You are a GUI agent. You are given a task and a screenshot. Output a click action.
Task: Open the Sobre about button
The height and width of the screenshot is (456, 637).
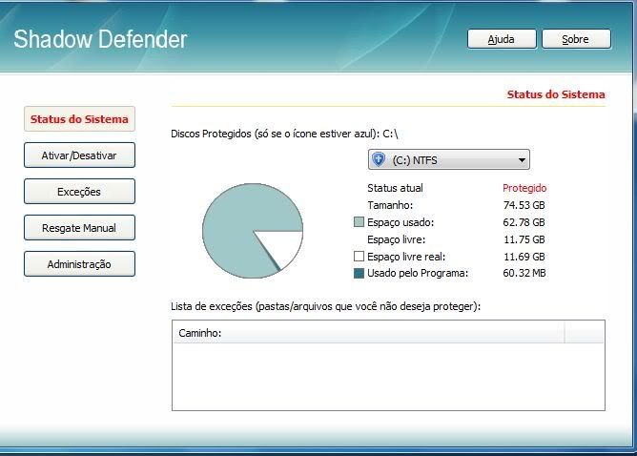pos(576,39)
